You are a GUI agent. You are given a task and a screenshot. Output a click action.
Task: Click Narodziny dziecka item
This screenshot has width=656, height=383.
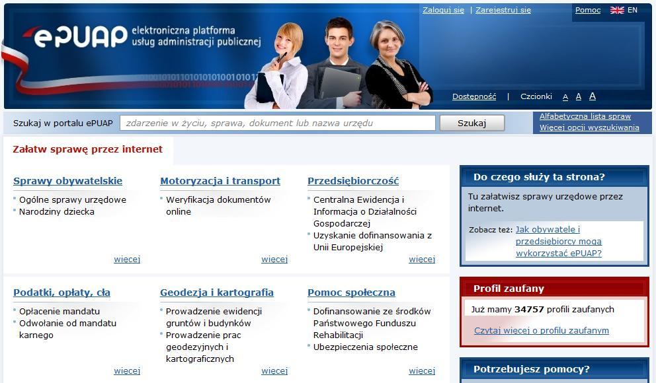pos(56,212)
